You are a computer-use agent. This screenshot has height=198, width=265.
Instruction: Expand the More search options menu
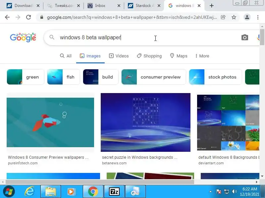point(202,56)
